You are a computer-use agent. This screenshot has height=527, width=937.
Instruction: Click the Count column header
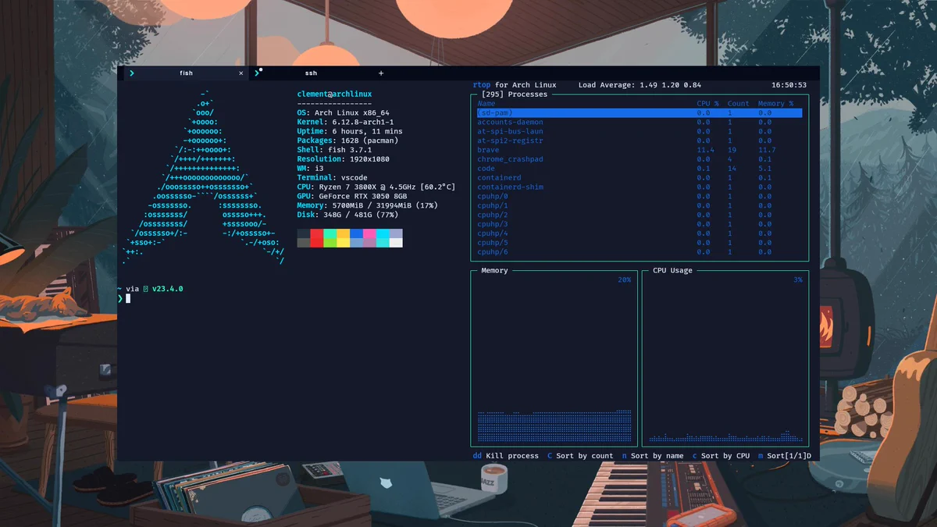point(739,104)
